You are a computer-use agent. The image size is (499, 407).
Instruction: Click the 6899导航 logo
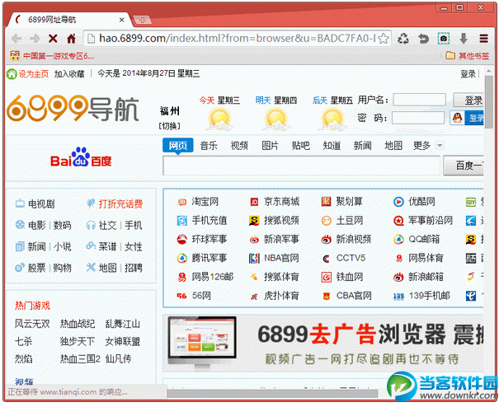(73, 109)
